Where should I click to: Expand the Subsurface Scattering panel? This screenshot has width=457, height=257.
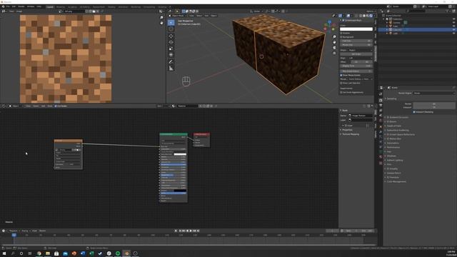397,130
